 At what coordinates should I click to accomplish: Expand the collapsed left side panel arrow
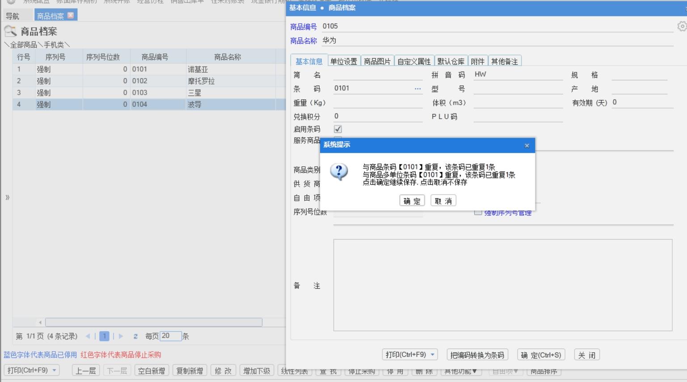[x=7, y=197]
